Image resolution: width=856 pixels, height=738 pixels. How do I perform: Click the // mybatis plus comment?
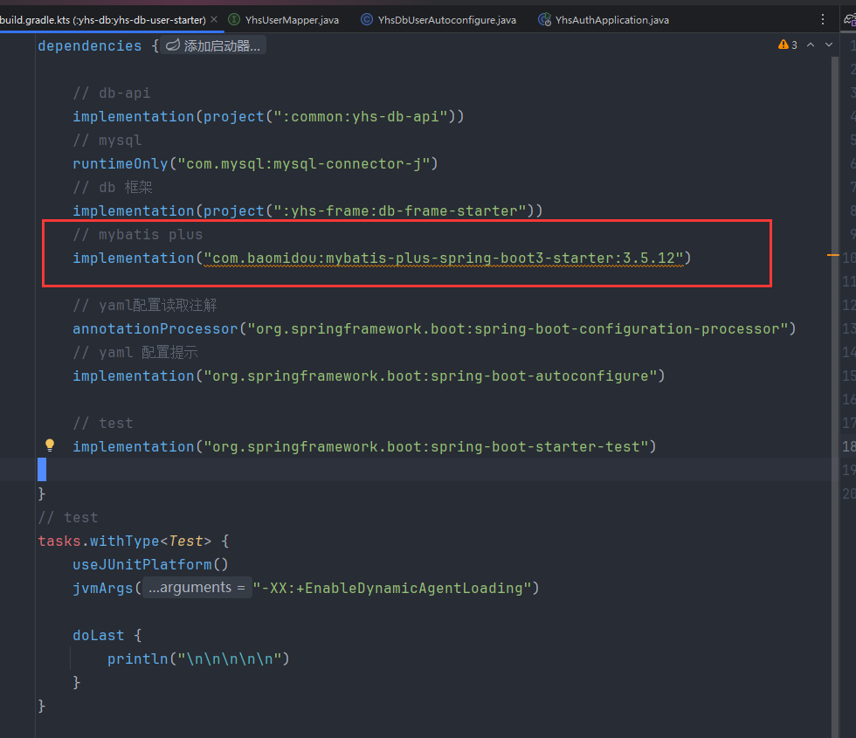[x=138, y=235]
